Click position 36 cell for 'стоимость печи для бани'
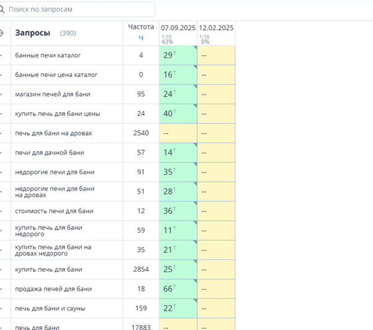 click(178, 211)
